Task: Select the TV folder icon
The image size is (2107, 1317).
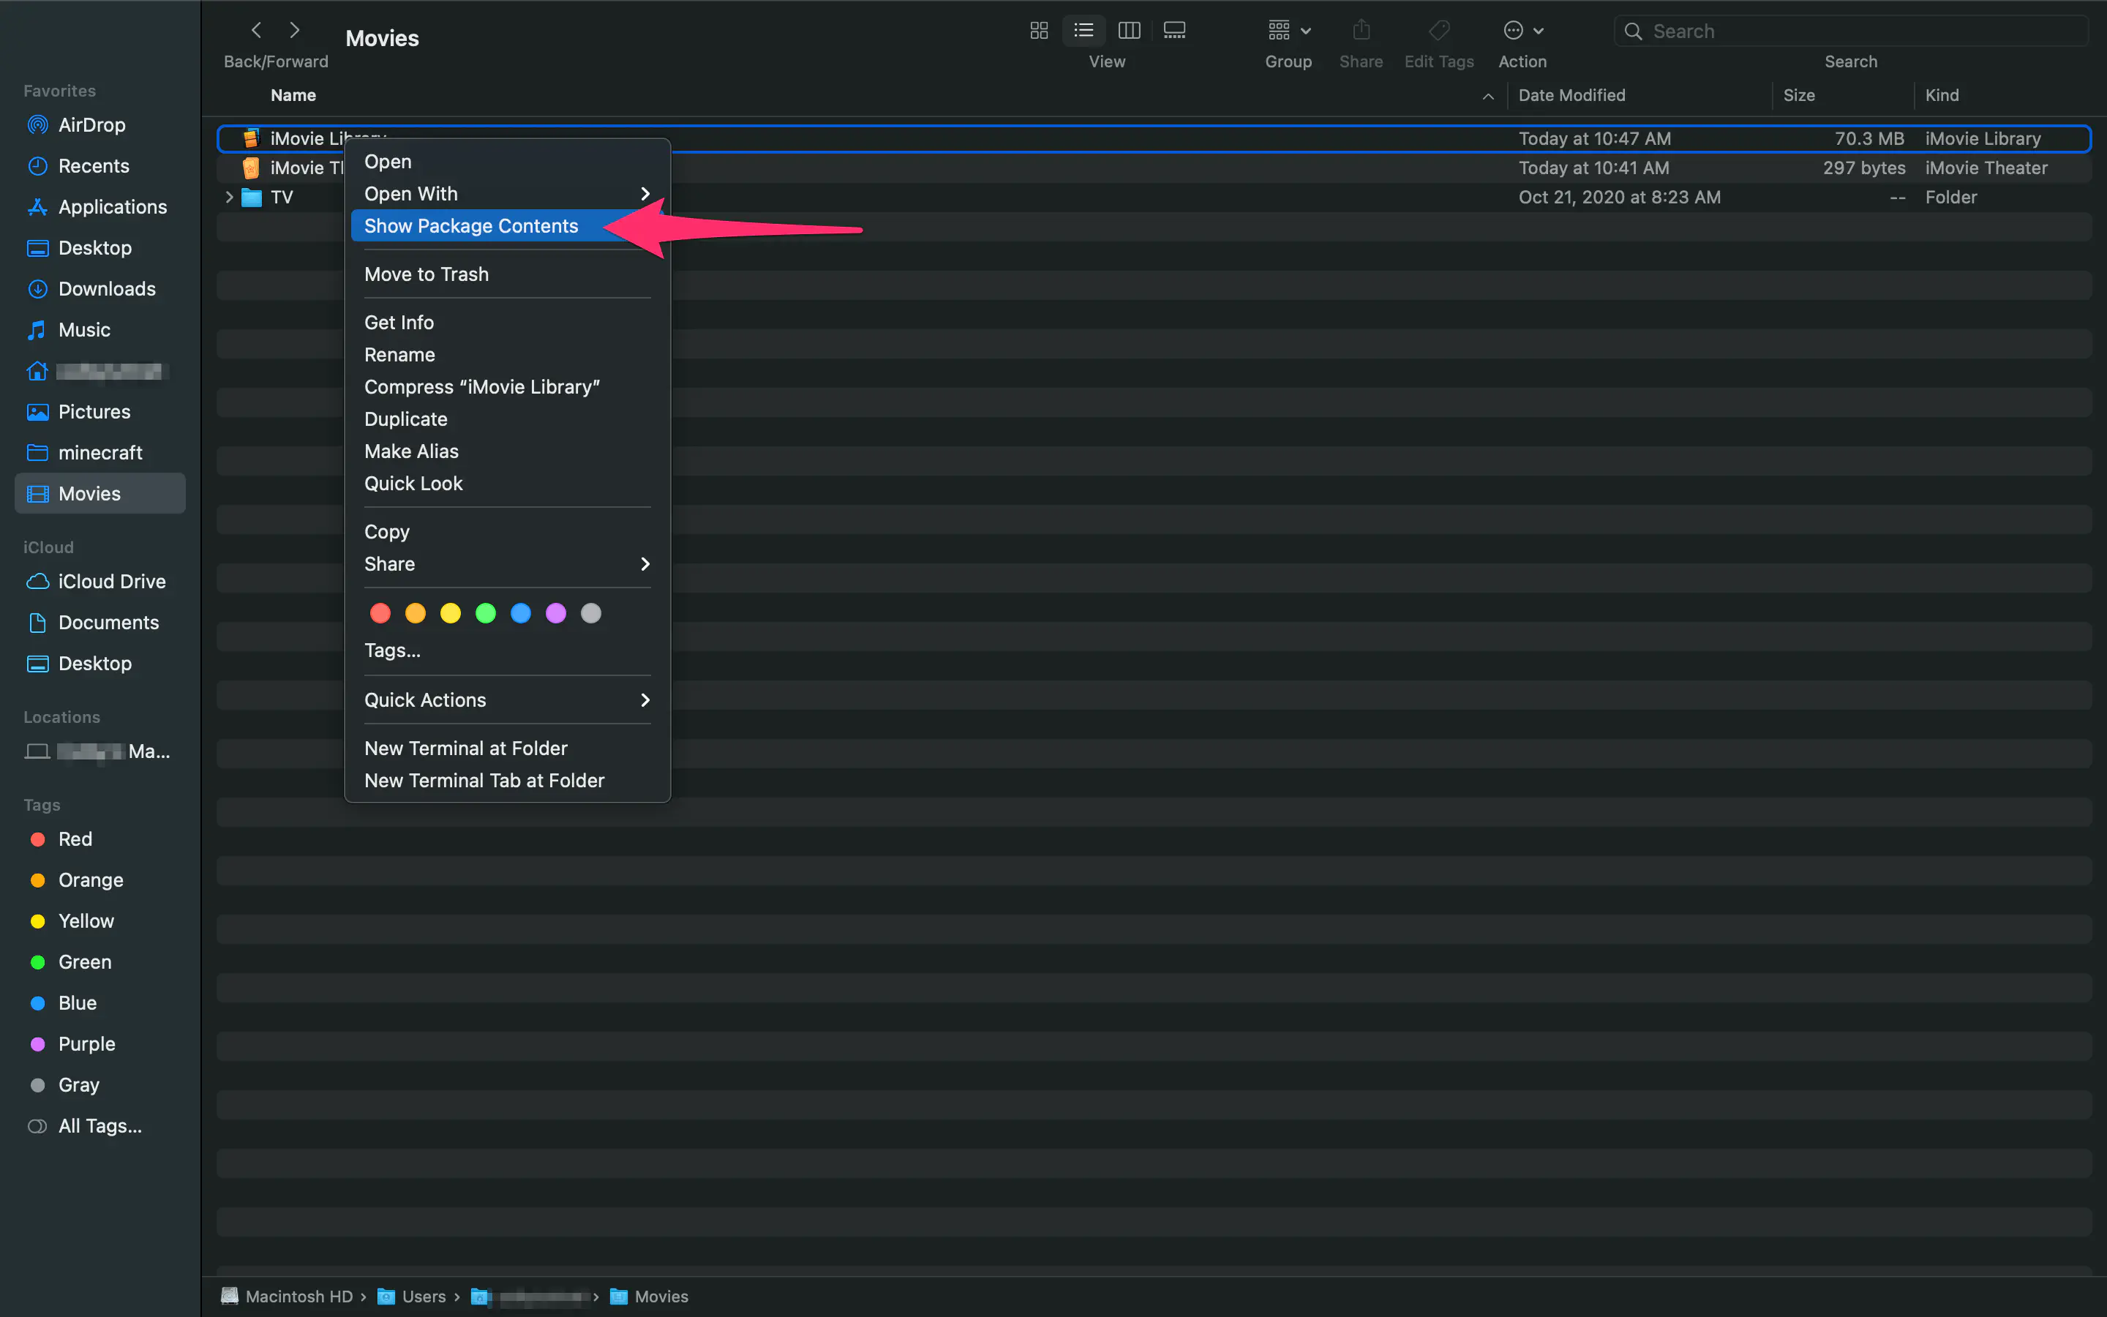Action: [x=252, y=198]
